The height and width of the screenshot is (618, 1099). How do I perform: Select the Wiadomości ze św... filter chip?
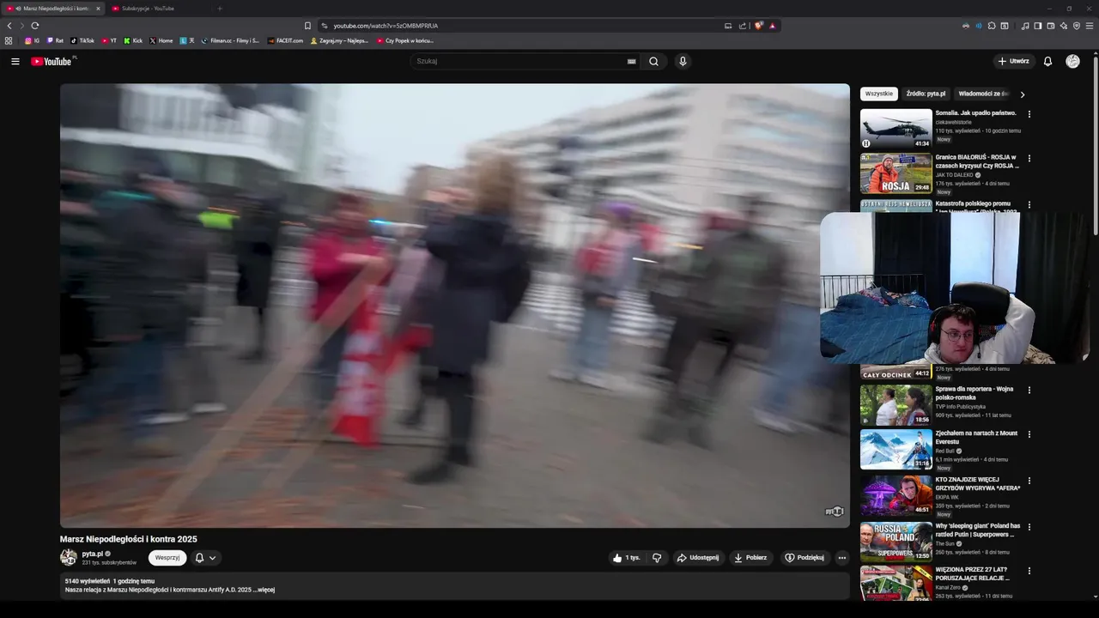(x=982, y=94)
